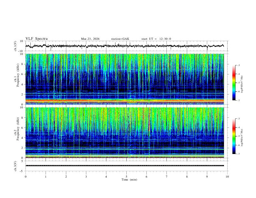Screen dimensions: 256x198
Task: Select the "start UT = 12:30:0" text
Action: [156, 39]
